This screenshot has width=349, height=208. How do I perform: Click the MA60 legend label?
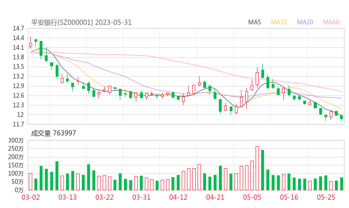331,22
